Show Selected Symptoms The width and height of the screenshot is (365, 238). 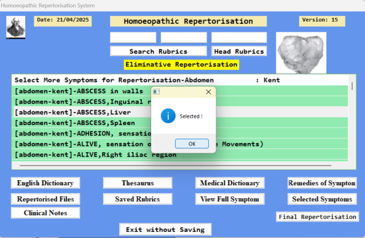(x=322, y=199)
